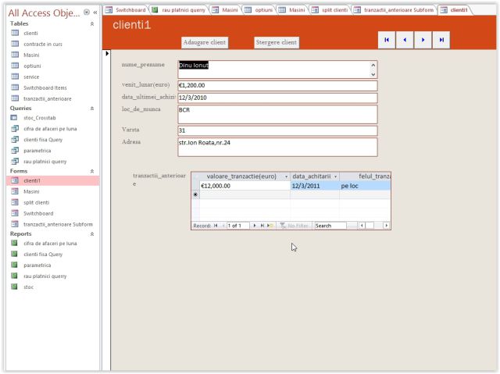Select the clienti1 form in navigation pane
This screenshot has height=374, width=500.
pos(53,180)
